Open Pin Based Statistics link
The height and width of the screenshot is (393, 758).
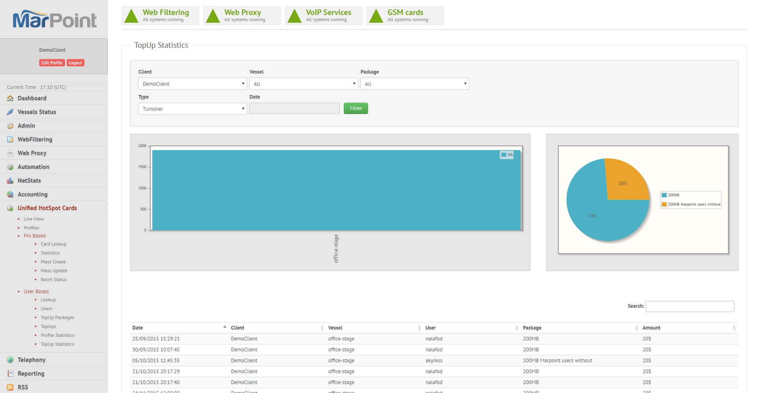pyautogui.click(x=50, y=253)
